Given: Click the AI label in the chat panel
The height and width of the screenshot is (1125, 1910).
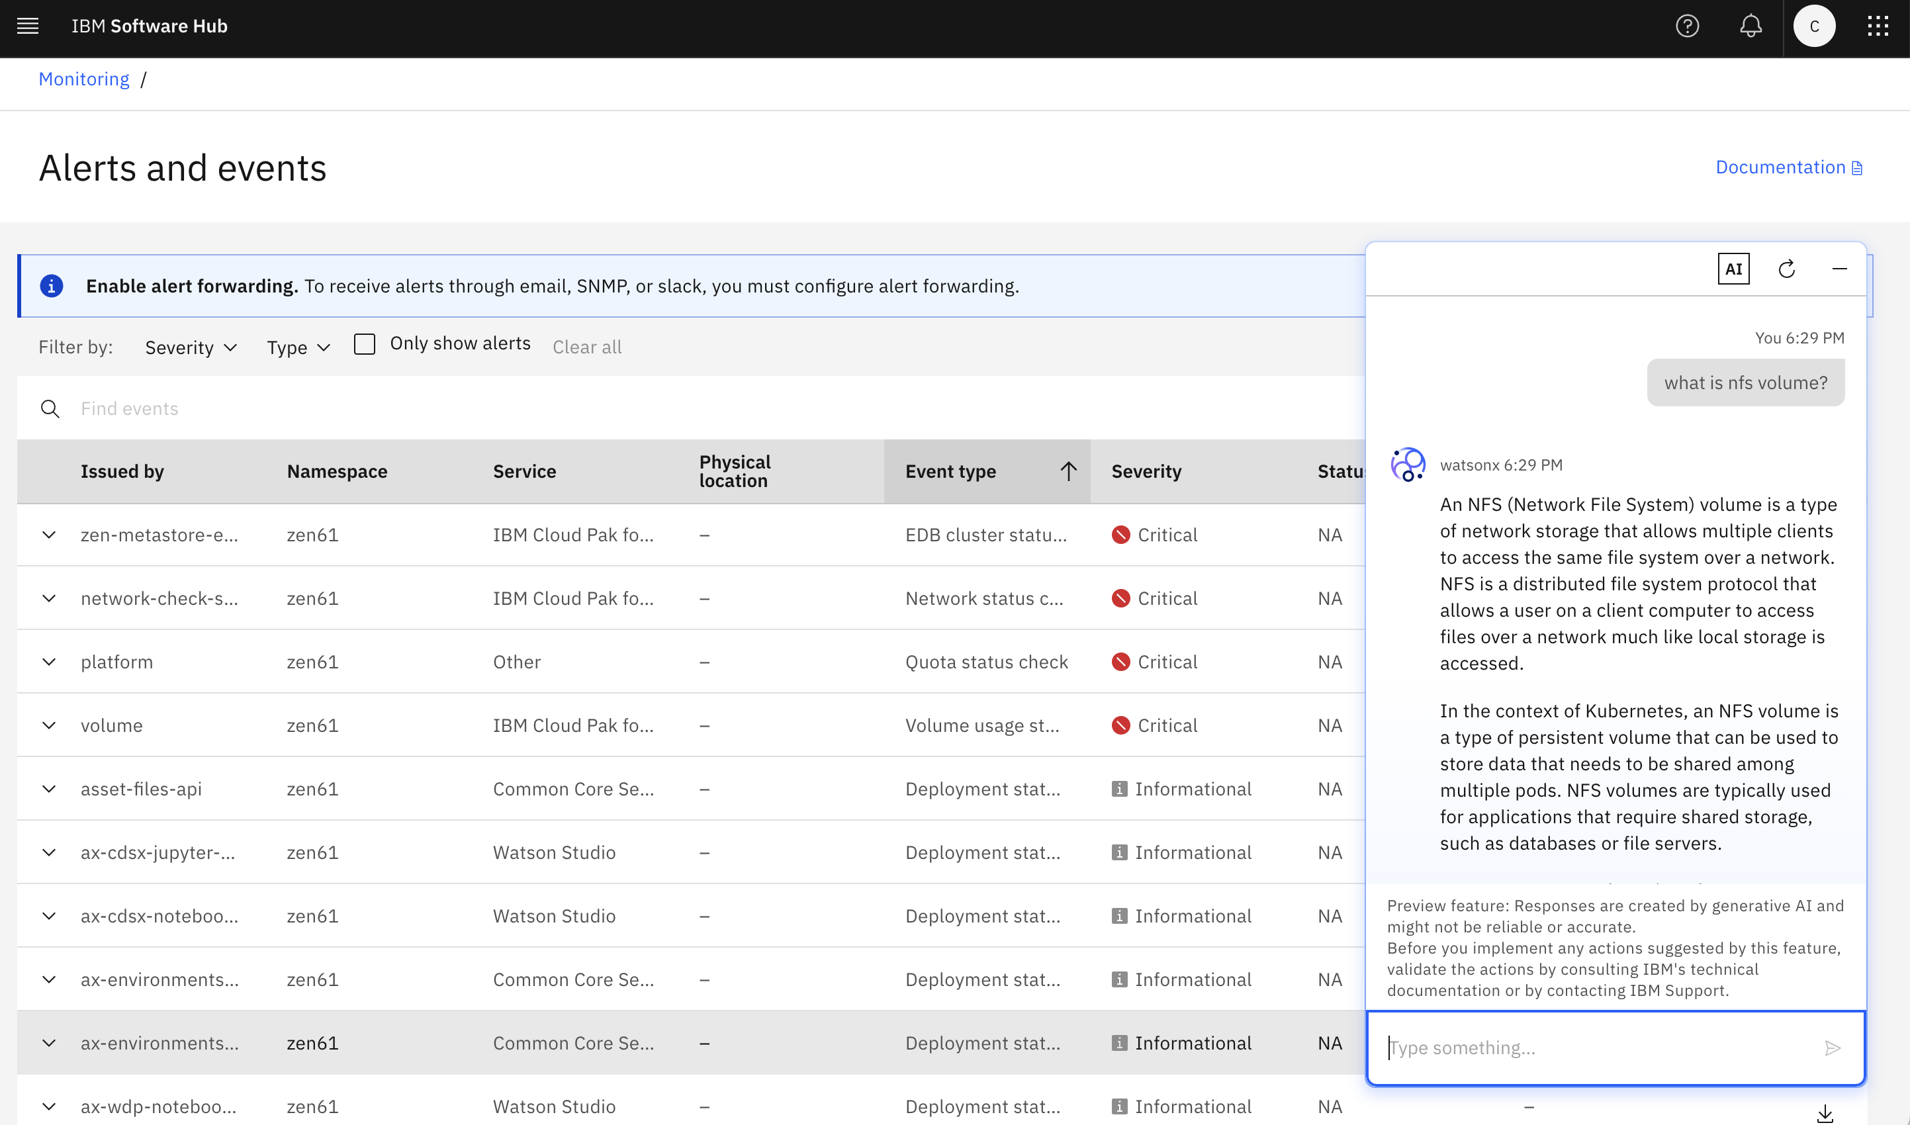Looking at the screenshot, I should (x=1733, y=267).
